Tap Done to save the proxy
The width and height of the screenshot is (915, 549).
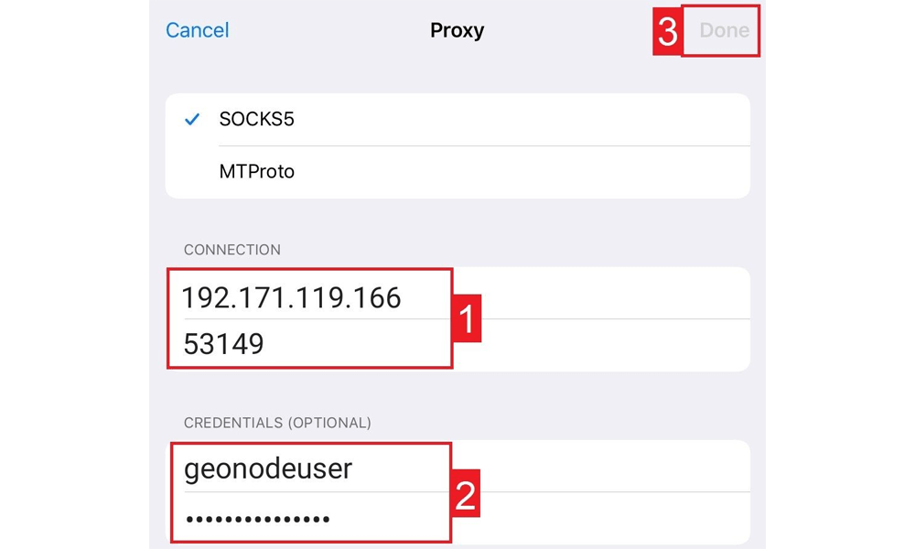pos(724,30)
